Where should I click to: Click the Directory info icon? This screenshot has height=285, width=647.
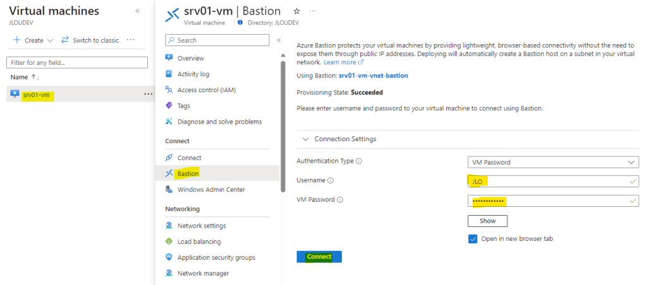(240, 23)
